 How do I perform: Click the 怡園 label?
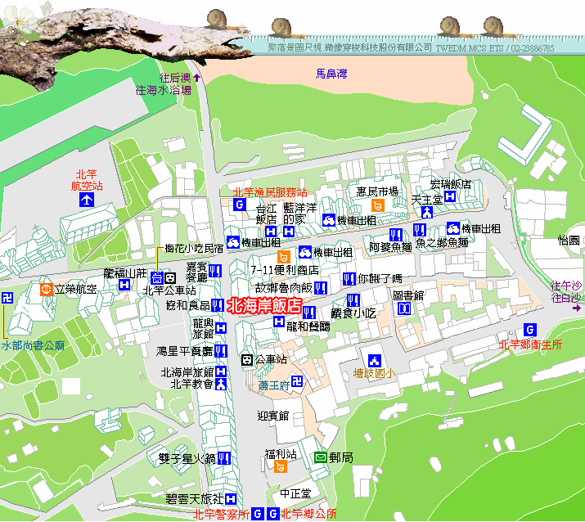coord(569,241)
